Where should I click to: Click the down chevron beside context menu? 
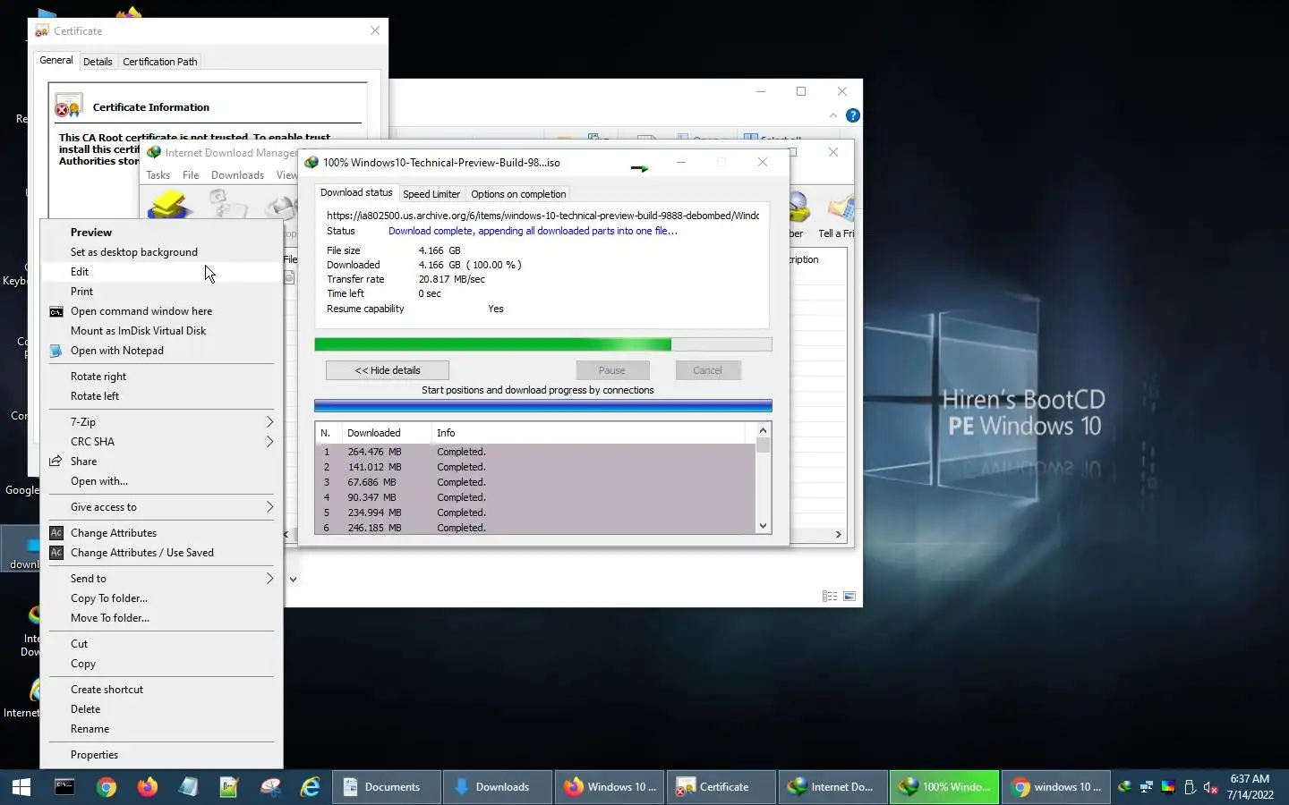tap(293, 580)
